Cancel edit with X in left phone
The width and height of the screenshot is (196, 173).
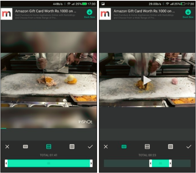click(7, 147)
